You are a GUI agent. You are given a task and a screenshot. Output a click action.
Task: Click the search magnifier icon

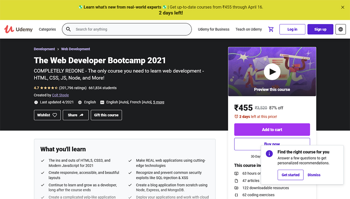click(68, 29)
